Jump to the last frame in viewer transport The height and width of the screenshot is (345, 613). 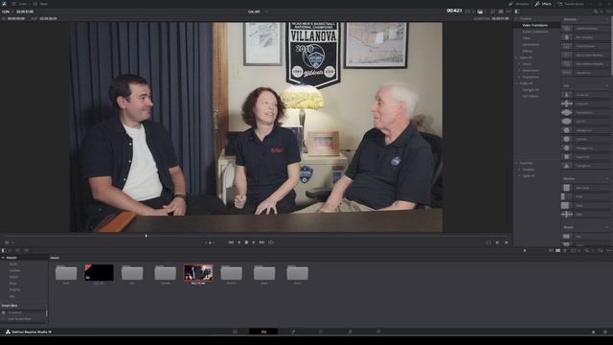click(x=261, y=242)
